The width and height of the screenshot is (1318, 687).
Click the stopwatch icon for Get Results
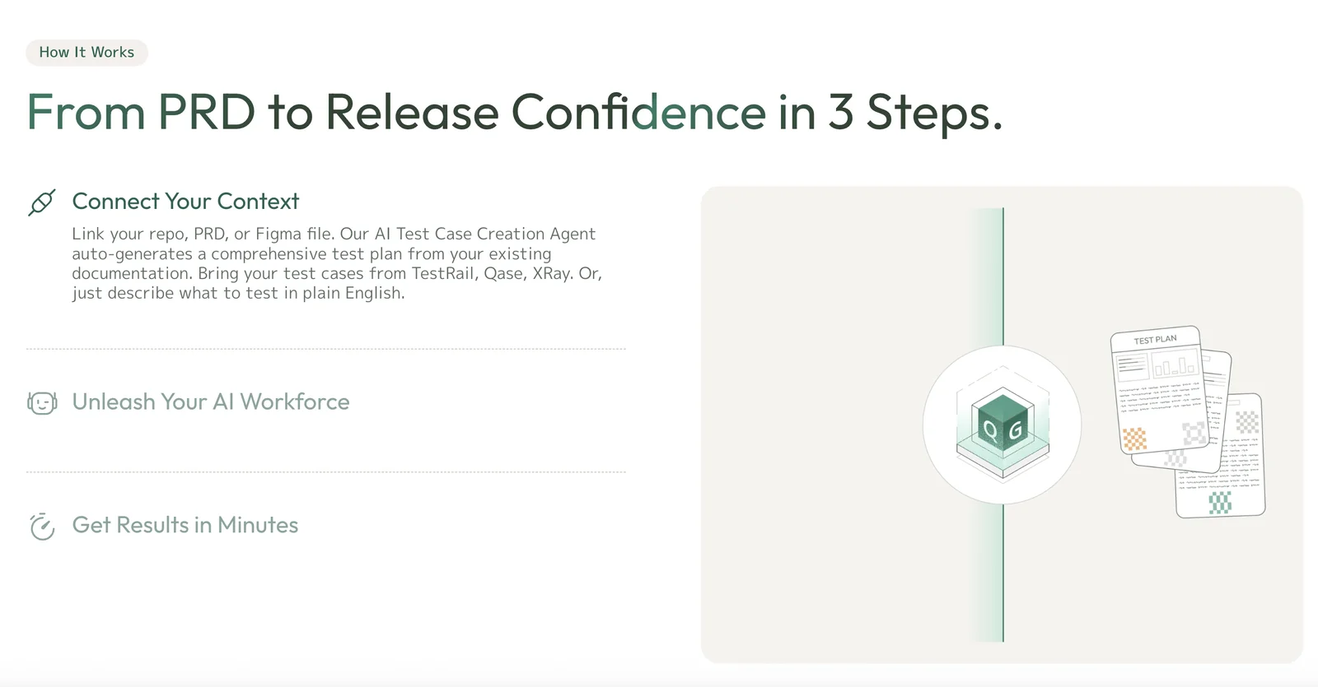click(42, 527)
